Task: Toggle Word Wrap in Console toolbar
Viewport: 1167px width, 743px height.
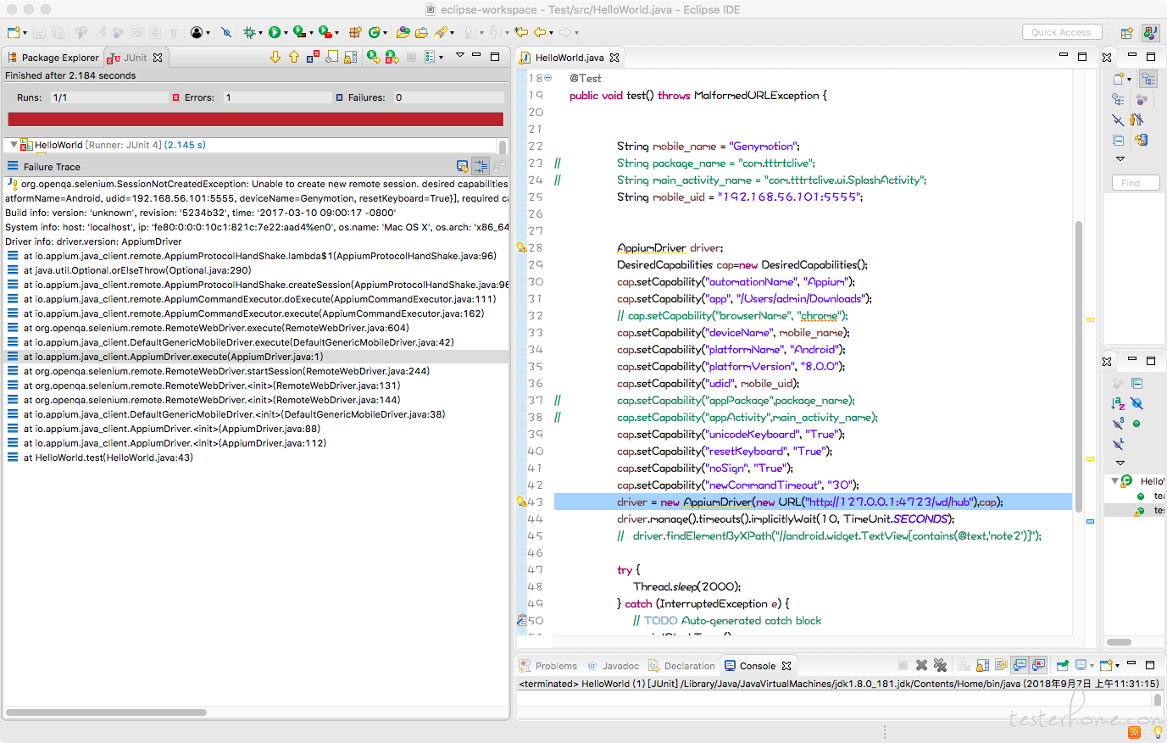Action: pyautogui.click(x=1001, y=665)
